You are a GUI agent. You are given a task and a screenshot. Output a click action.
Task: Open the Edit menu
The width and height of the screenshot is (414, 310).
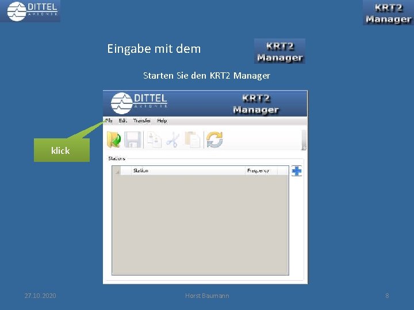(123, 121)
